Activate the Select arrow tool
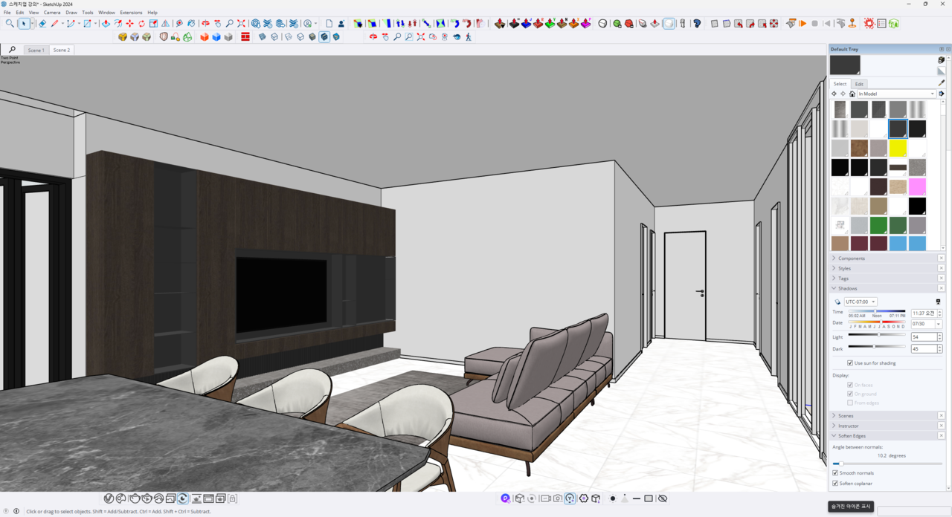 click(x=25, y=24)
